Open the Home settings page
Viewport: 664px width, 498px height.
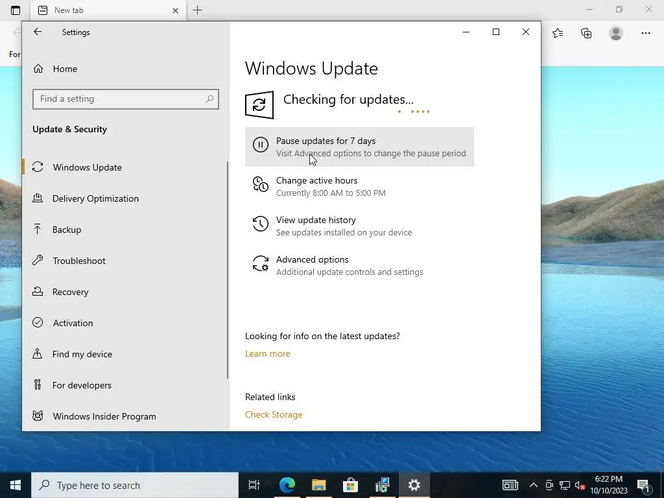tap(125, 69)
